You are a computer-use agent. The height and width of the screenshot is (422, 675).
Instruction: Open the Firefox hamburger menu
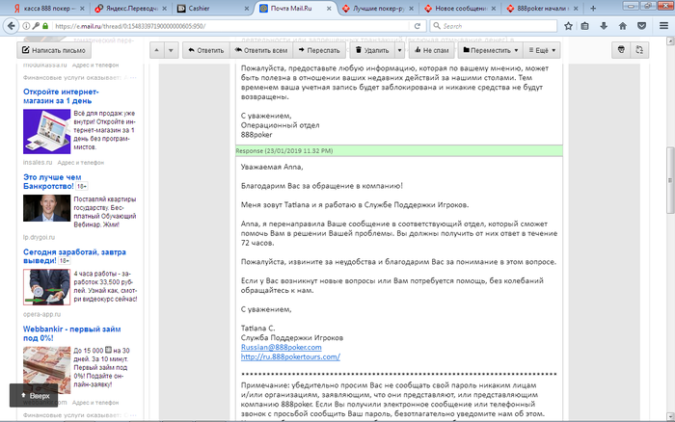click(663, 26)
